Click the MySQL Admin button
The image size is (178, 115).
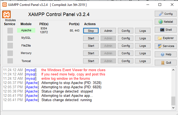[108, 38]
